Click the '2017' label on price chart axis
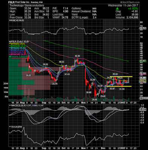 click(x=123, y=103)
